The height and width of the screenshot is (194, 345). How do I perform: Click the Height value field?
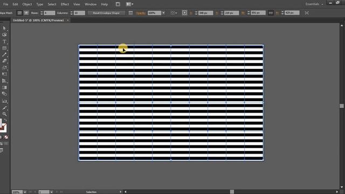[x=292, y=13]
